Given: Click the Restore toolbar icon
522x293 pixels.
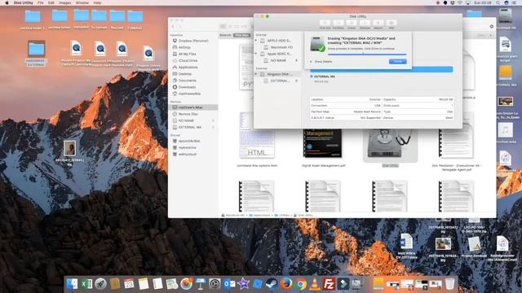Looking at the screenshot, I should [365, 24].
